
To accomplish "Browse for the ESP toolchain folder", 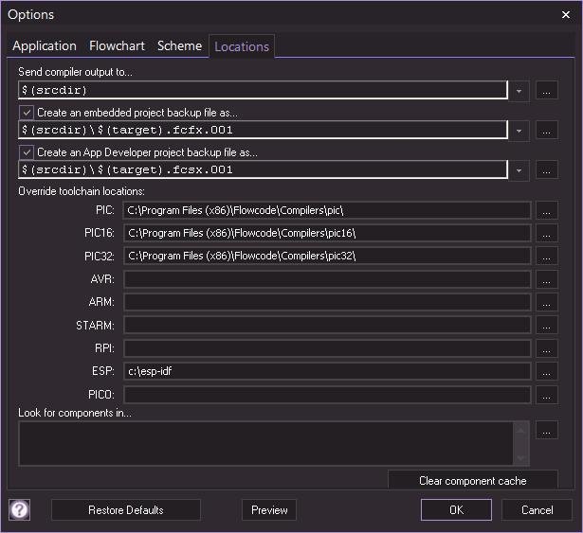I will coord(547,371).
